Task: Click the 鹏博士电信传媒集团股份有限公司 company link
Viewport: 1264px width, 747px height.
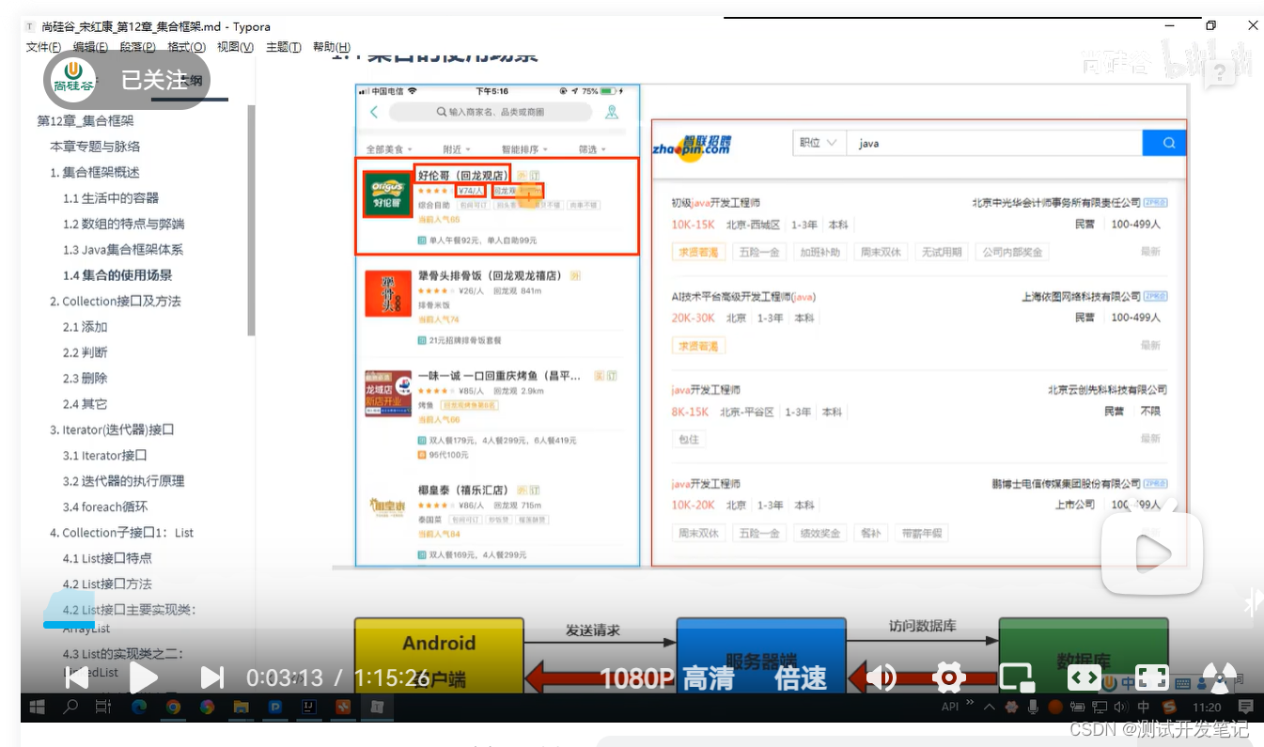Action: pos(1066,484)
